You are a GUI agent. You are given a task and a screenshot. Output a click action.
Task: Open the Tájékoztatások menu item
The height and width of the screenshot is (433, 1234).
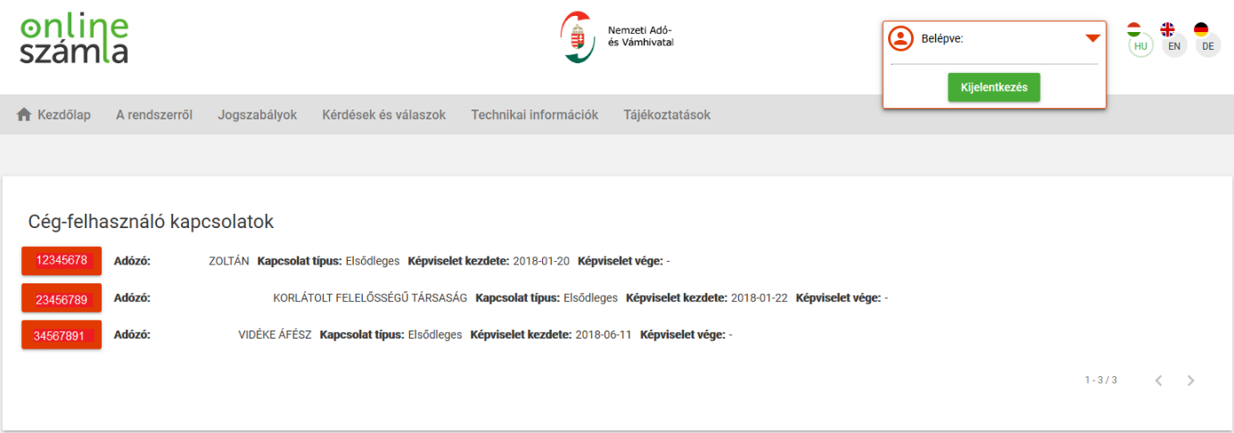point(666,115)
